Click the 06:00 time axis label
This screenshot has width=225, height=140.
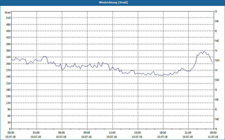61,133
